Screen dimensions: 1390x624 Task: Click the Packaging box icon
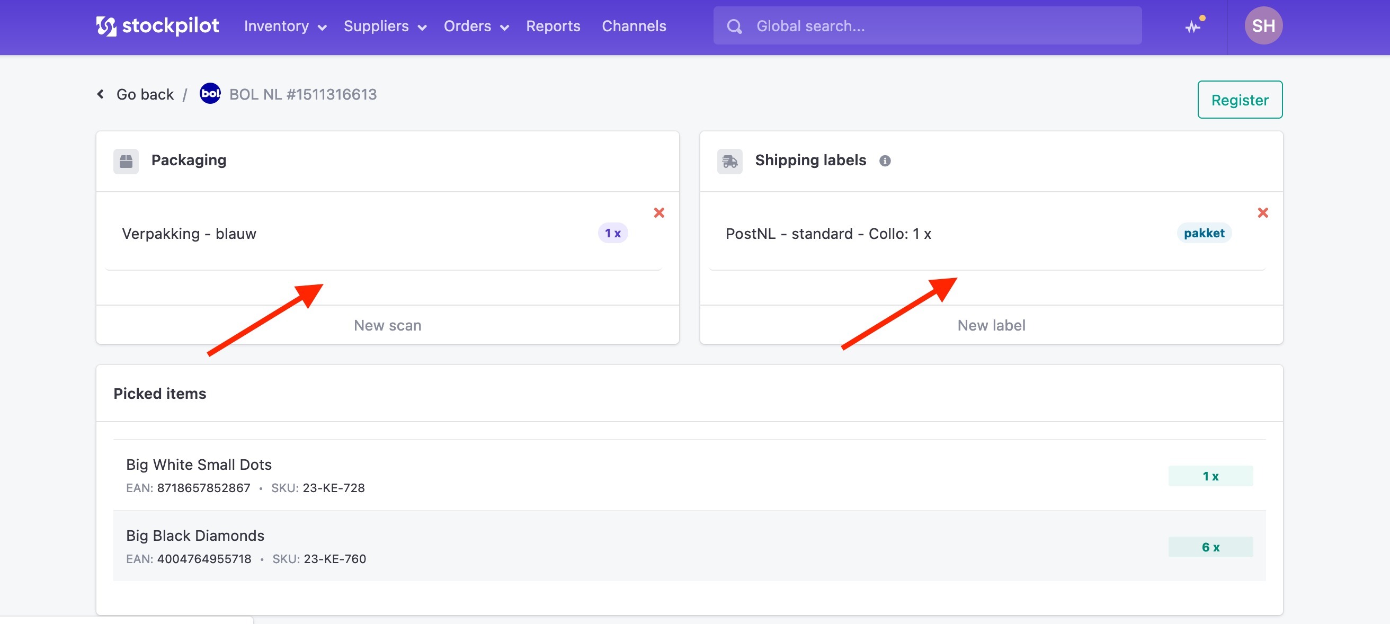pyautogui.click(x=126, y=161)
